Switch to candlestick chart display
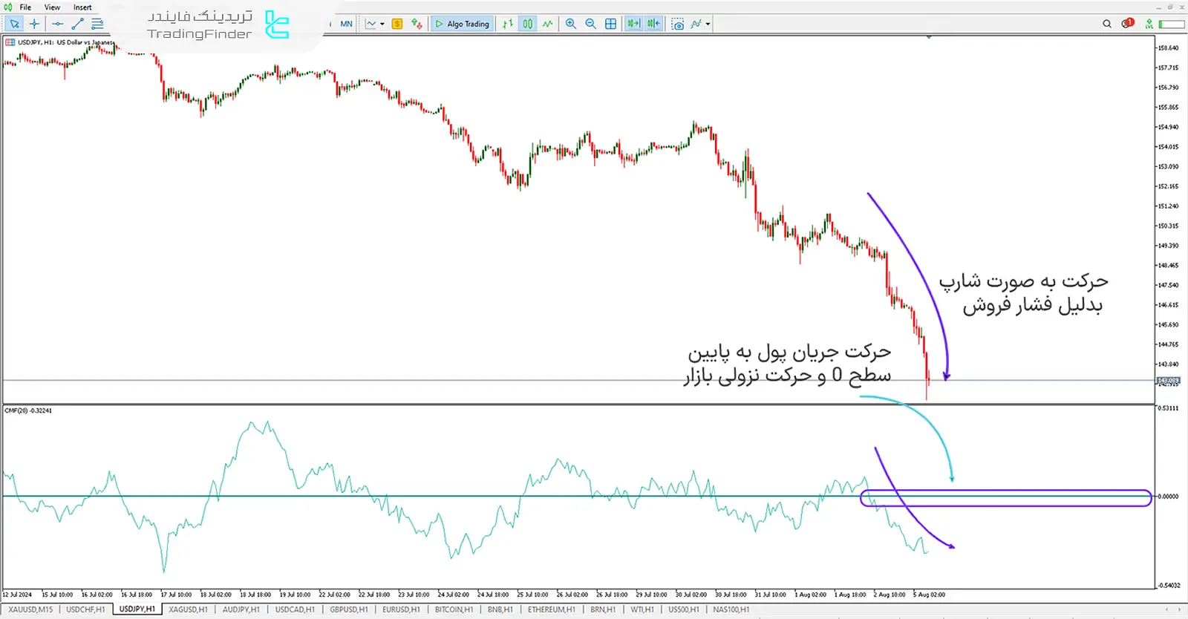 point(527,24)
